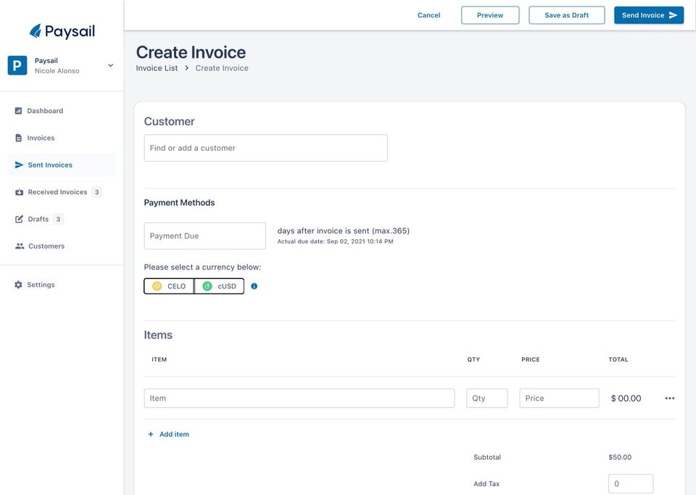Click the Send Invoice button
This screenshot has width=696, height=495.
[649, 15]
